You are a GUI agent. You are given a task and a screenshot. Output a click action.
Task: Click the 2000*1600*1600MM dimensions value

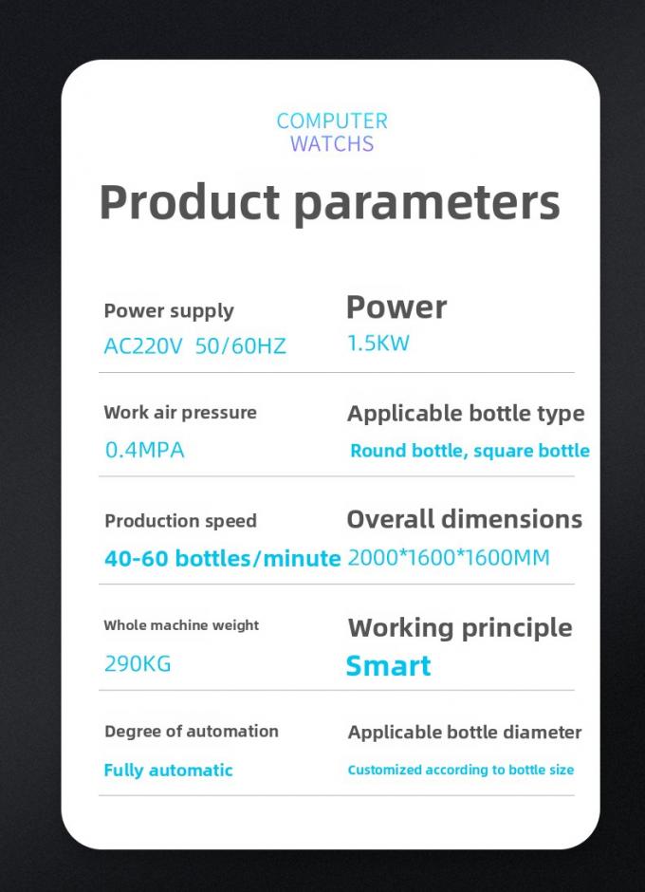[x=449, y=558]
